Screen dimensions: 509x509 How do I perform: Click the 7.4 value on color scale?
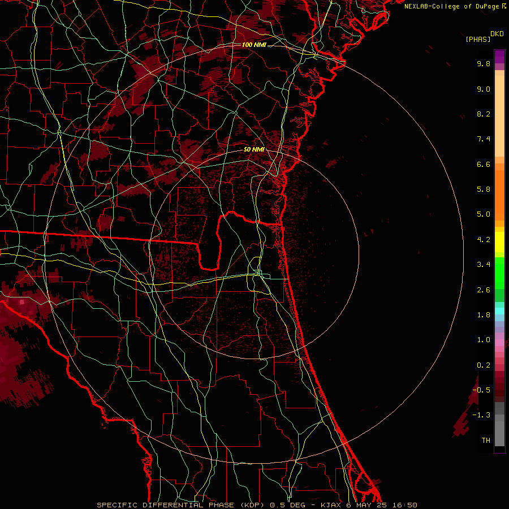pos(484,139)
